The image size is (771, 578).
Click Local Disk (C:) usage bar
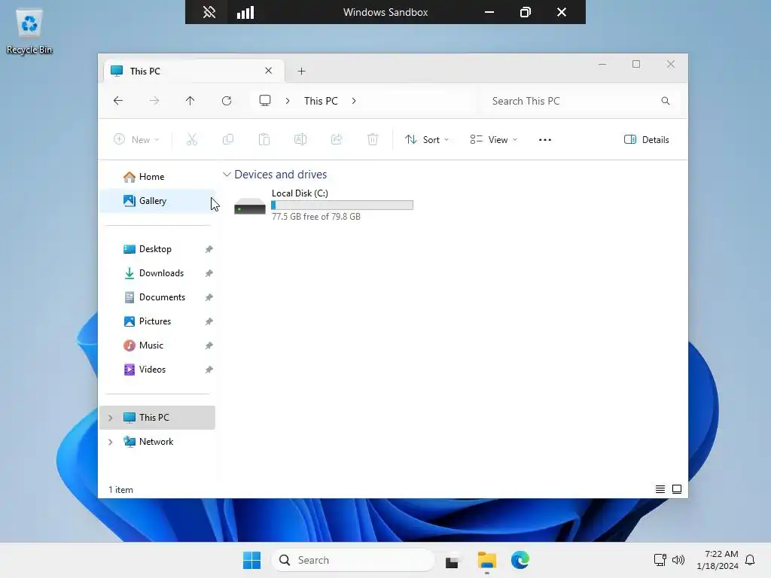click(x=343, y=205)
